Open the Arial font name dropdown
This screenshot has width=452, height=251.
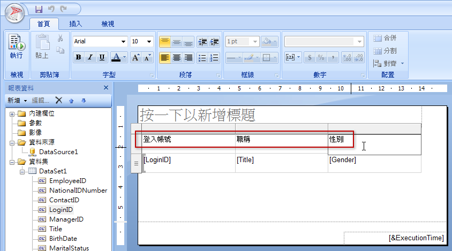pos(123,42)
